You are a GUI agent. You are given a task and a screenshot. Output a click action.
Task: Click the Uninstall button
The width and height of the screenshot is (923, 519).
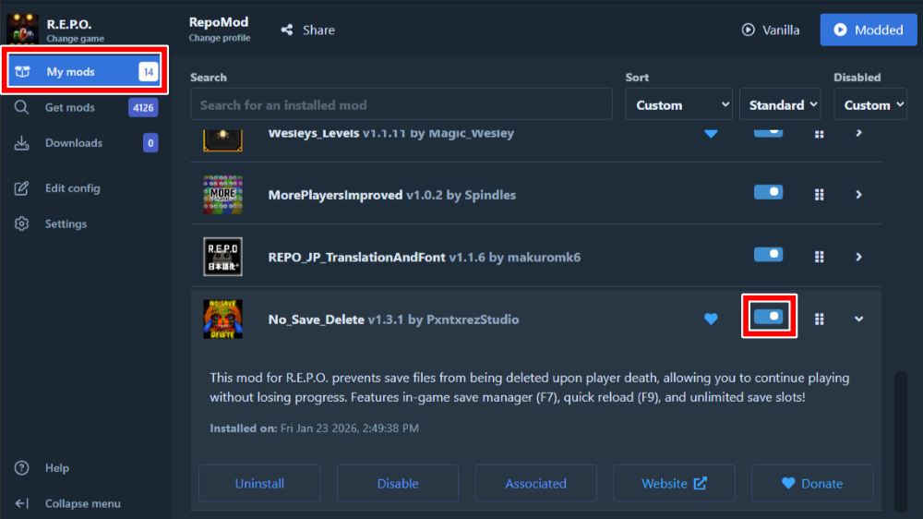click(259, 483)
